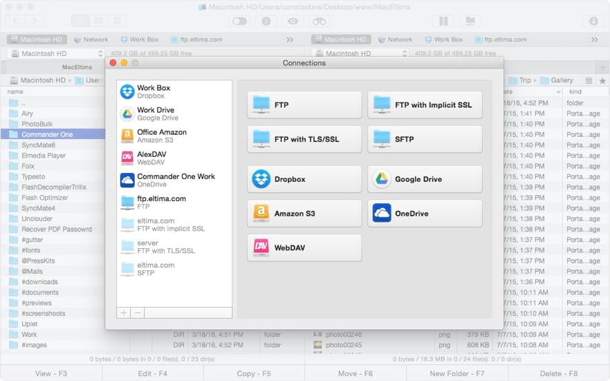The image size is (610, 381).
Task: Select Office Amazon S3 saved connection
Action: pos(174,136)
